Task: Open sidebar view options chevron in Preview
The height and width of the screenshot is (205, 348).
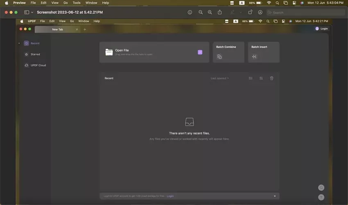Action: [x=32, y=12]
